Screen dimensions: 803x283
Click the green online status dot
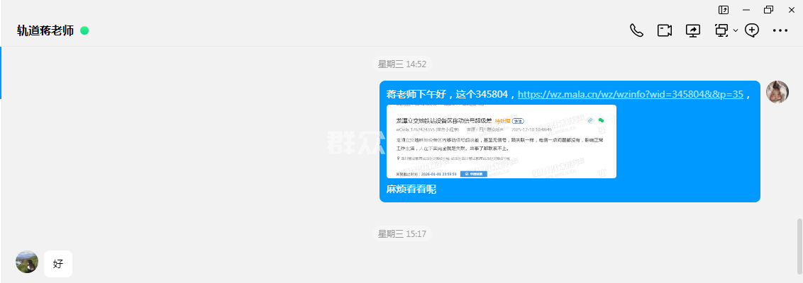(x=84, y=30)
